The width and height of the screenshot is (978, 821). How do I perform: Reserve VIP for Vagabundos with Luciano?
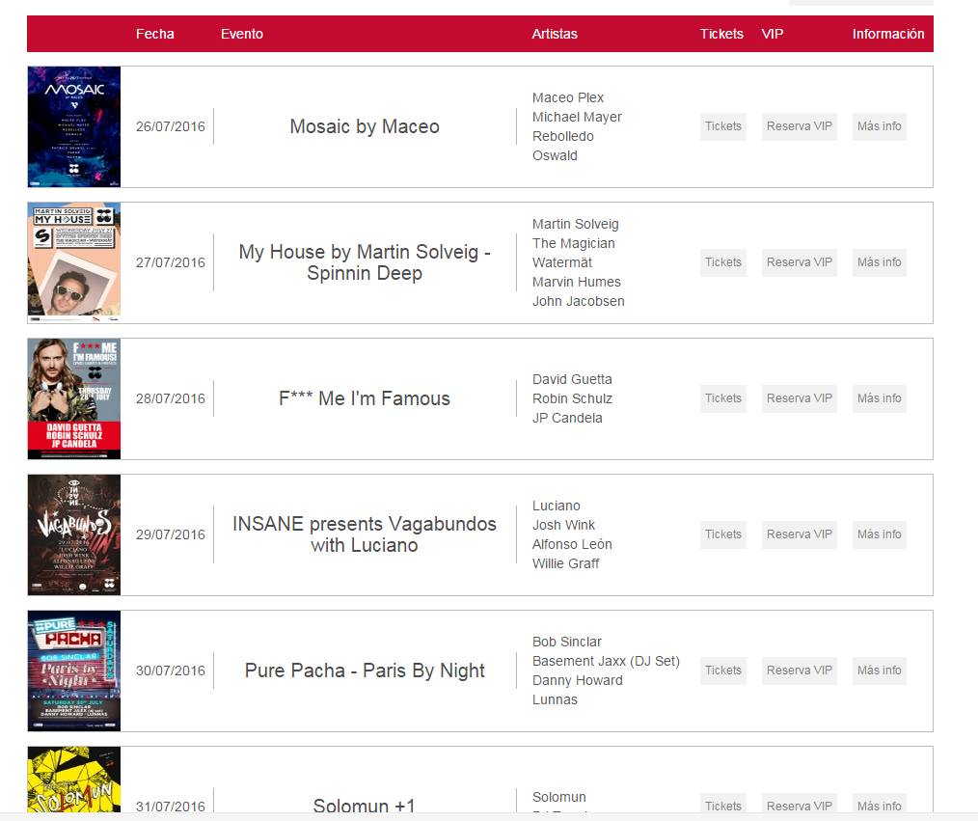[x=799, y=534]
